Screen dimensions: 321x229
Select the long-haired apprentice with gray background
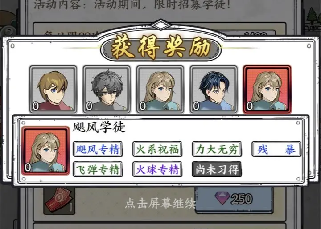[x=160, y=90]
